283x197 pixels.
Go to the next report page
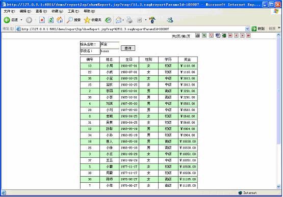click(x=242, y=36)
